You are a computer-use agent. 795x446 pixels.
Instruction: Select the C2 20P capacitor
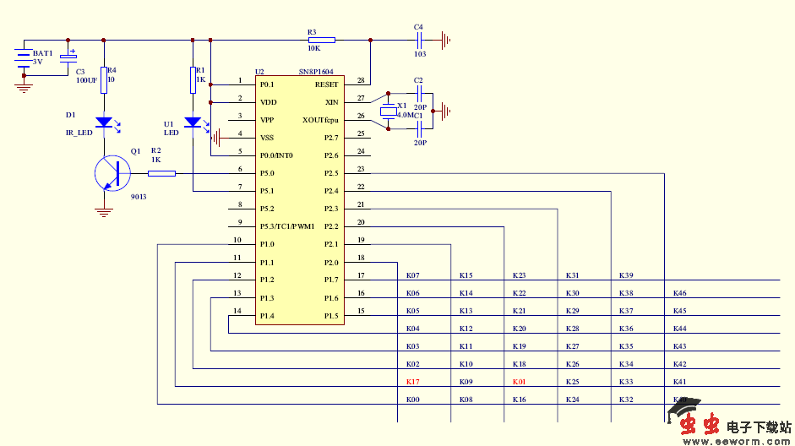(419, 93)
